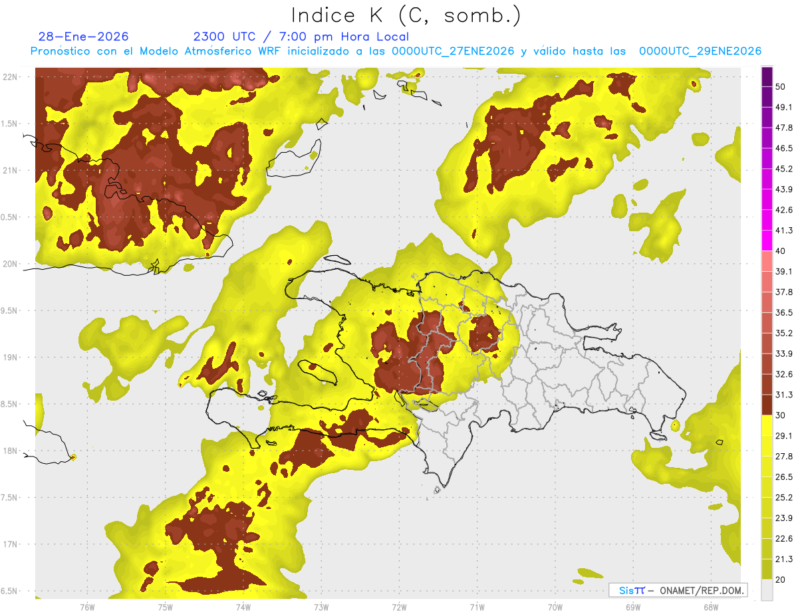Click the colorbar value "46.5"

point(784,148)
